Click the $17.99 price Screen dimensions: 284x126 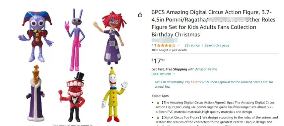point(158,61)
